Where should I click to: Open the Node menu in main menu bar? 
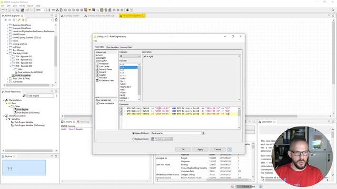coord(22,6)
